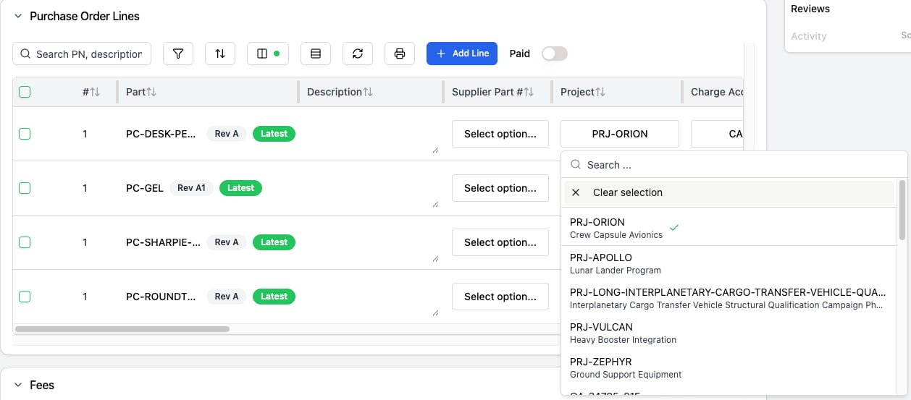Click the Rev A badge on PC-SHARPIE row
This screenshot has height=400, width=911.
[227, 242]
